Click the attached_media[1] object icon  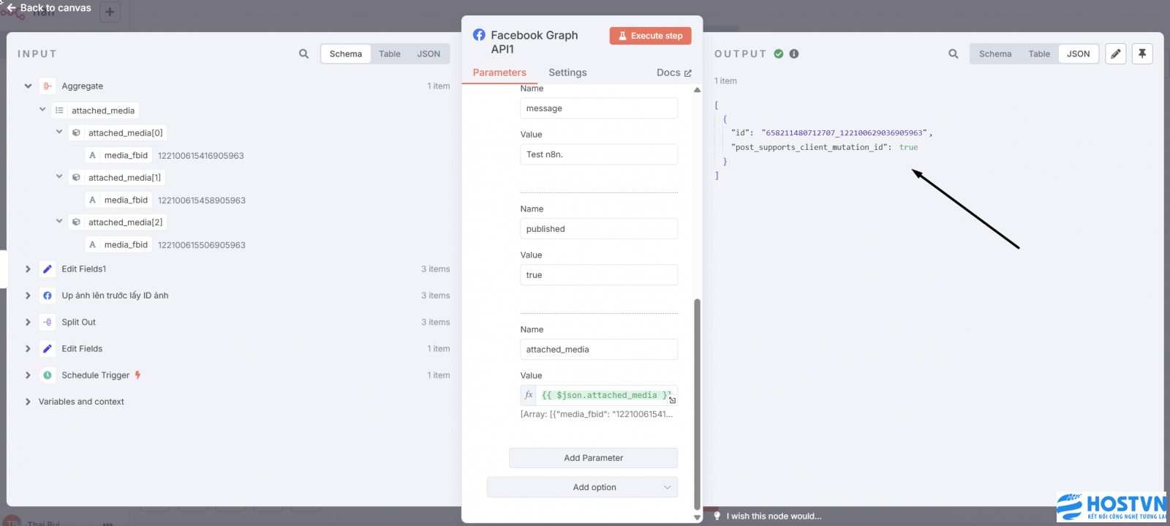coord(76,178)
